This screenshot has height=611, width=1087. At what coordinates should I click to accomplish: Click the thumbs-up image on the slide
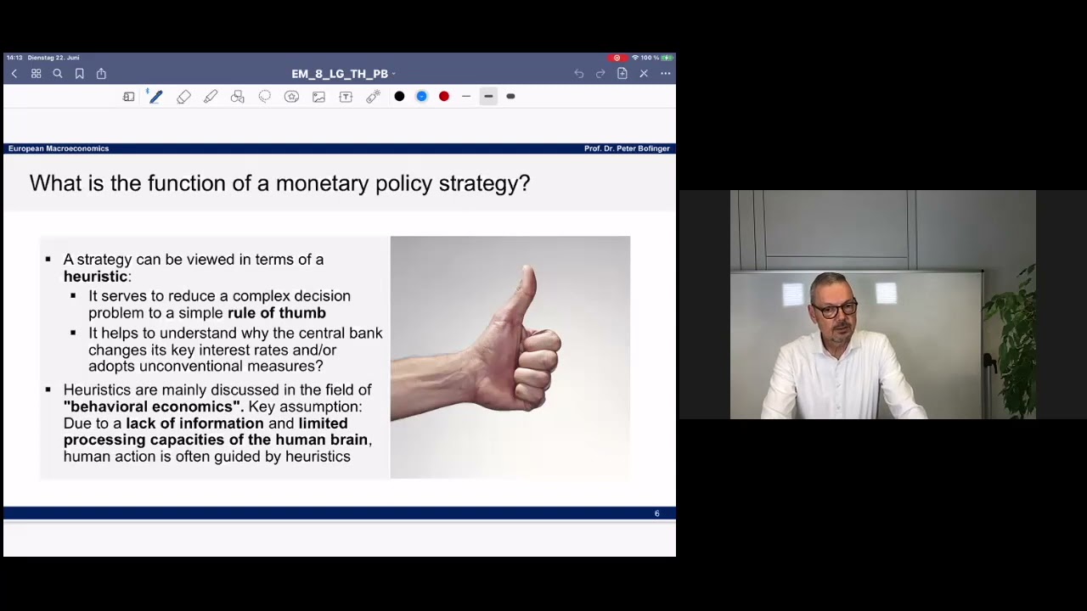pyautogui.click(x=510, y=357)
